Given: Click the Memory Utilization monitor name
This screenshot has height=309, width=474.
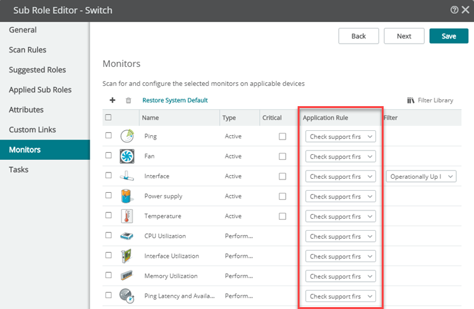Looking at the screenshot, I should tap(171, 276).
